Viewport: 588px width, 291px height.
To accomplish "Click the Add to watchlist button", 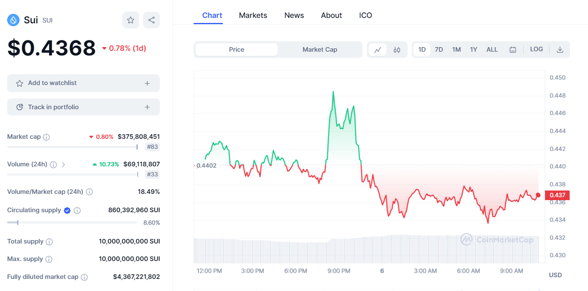I will (83, 83).
